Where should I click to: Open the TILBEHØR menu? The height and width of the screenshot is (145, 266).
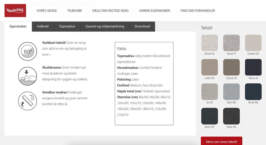pos(75,11)
